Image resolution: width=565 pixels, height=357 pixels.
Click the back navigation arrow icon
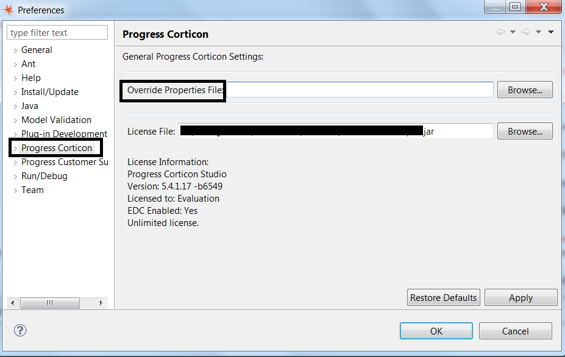(500, 32)
